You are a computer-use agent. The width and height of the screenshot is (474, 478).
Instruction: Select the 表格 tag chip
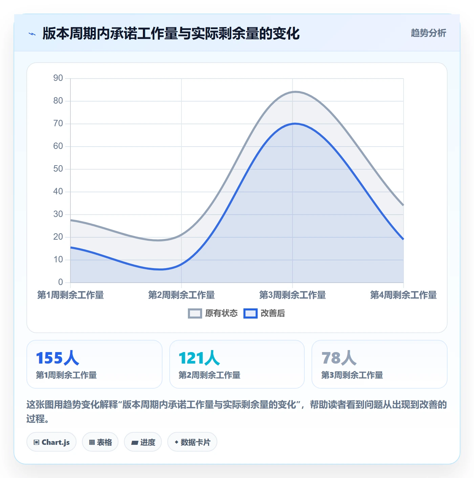tap(100, 442)
